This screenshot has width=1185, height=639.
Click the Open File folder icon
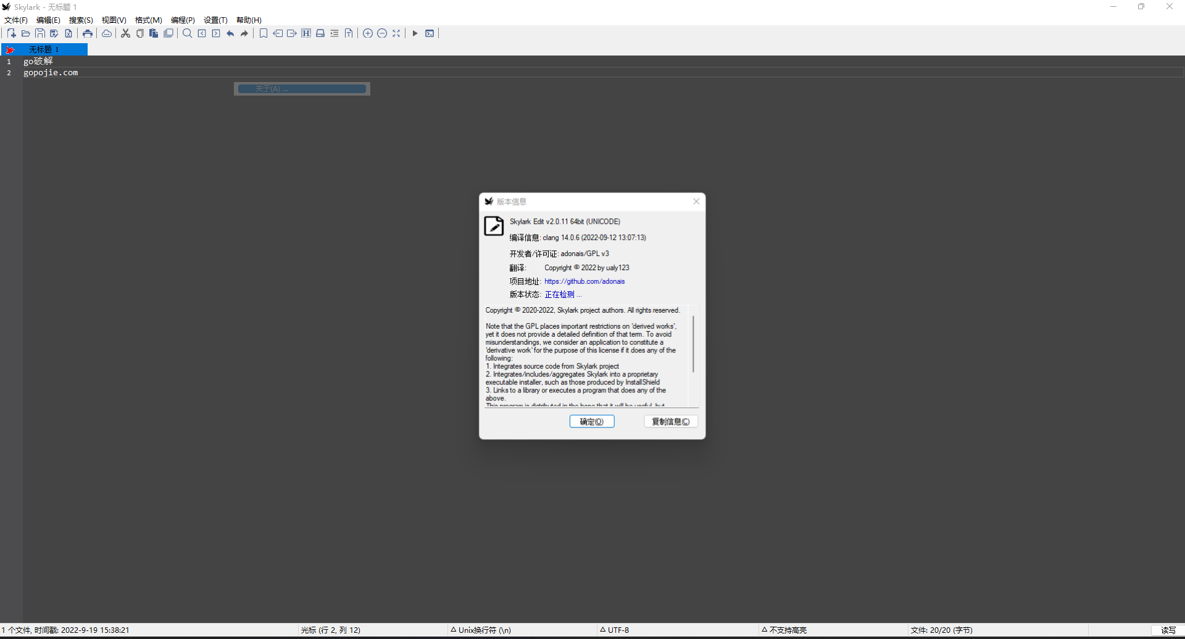(x=25, y=33)
